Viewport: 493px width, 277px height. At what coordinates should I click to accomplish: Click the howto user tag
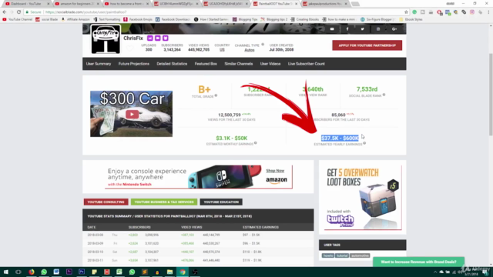point(328,255)
